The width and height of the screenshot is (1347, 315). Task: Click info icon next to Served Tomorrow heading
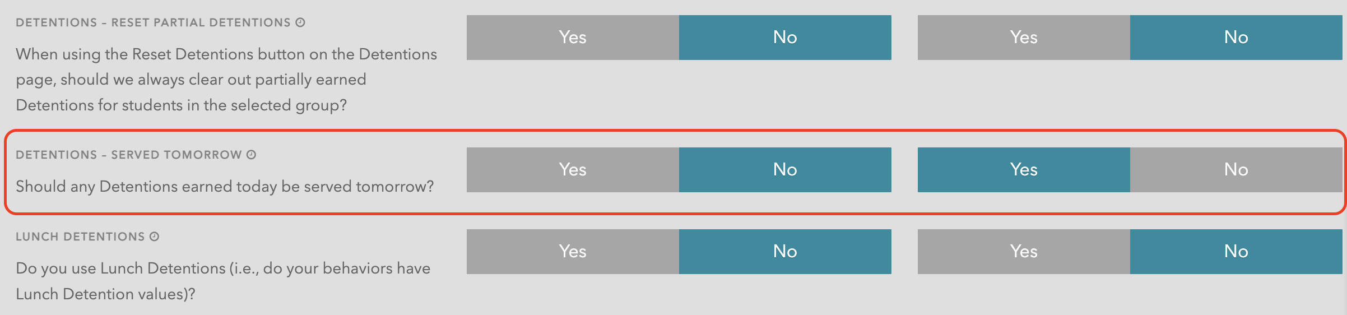[x=252, y=155]
